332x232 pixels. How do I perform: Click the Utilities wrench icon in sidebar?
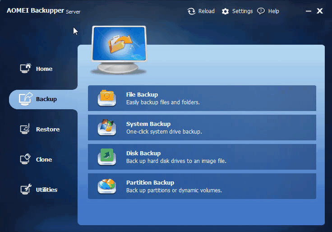point(26,189)
